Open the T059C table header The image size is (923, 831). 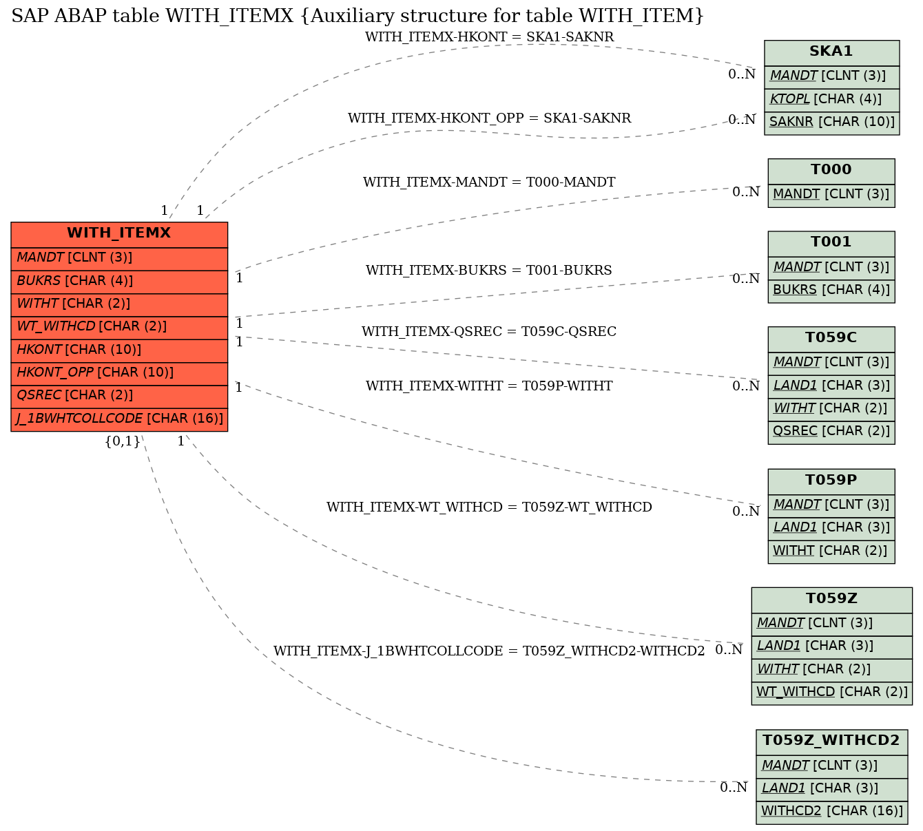831,339
